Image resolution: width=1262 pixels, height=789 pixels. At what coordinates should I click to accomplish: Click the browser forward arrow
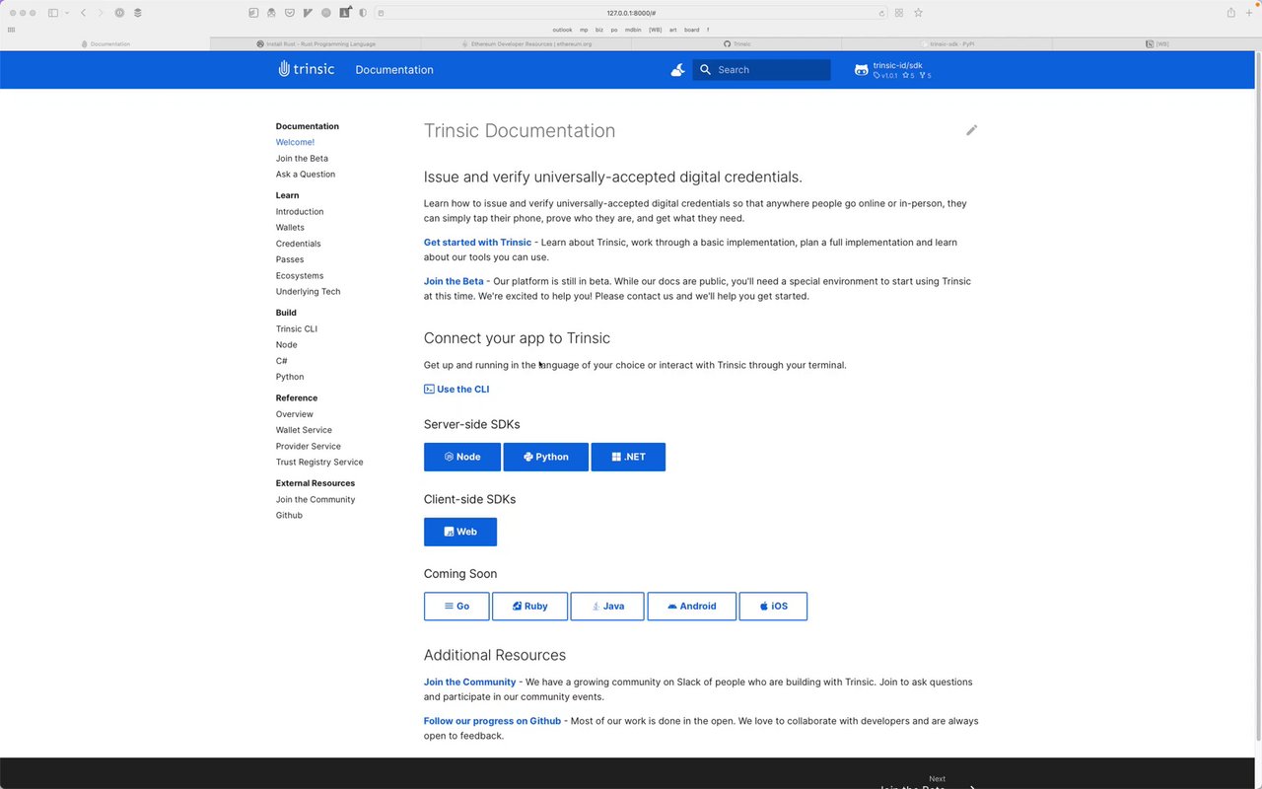click(x=100, y=13)
